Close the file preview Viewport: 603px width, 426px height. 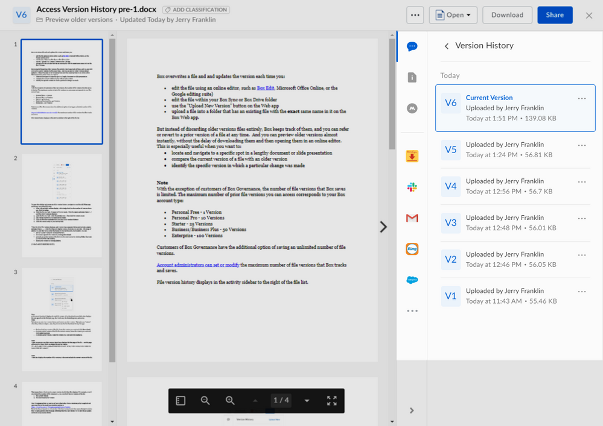589,15
